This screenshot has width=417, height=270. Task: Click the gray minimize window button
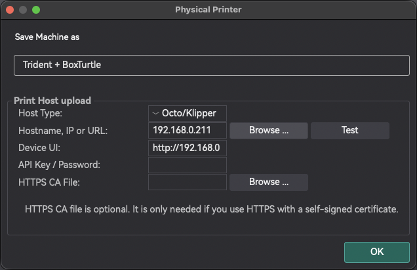click(x=23, y=10)
